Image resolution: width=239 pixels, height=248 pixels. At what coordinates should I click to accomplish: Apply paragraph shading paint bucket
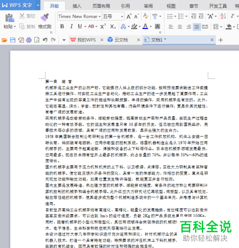(x=228, y=27)
